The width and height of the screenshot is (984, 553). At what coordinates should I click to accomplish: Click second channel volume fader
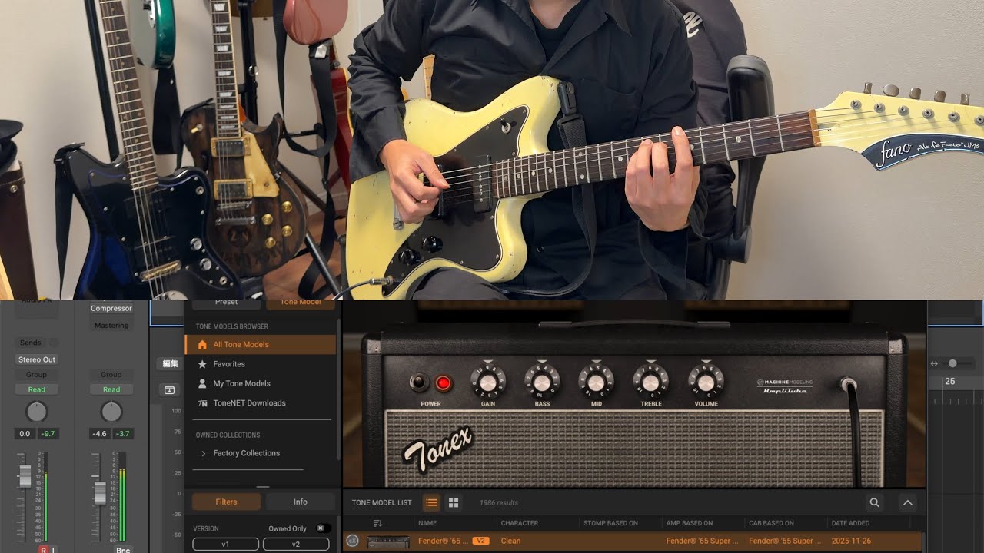[x=99, y=492]
